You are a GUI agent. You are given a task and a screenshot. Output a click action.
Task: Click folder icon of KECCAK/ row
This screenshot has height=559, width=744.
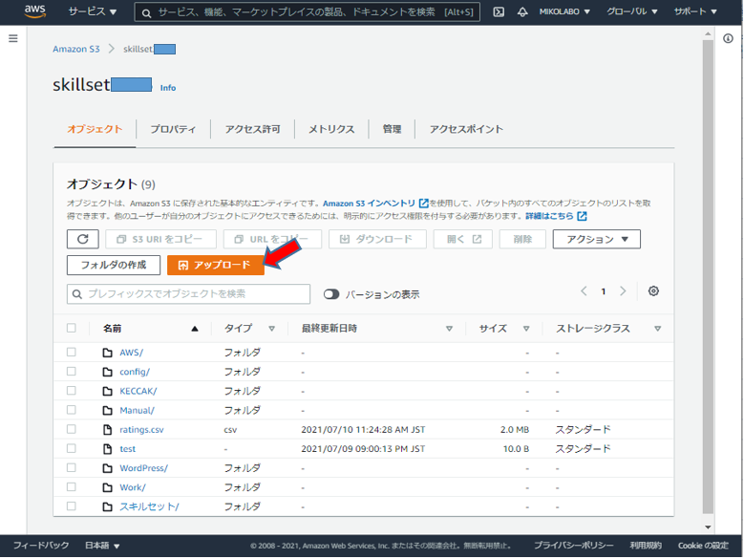tap(108, 391)
